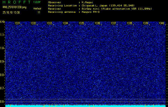Click the HROFFT title text
Screen dimensions: 168x107
[x=16, y=2]
